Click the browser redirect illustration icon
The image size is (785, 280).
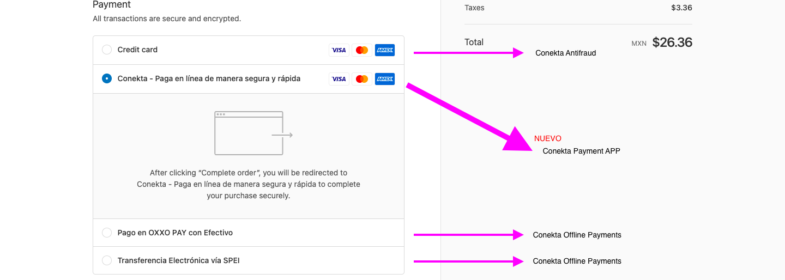click(x=253, y=133)
